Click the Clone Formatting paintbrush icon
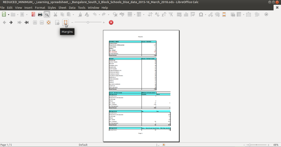The image size is (281, 147). click(80, 14)
